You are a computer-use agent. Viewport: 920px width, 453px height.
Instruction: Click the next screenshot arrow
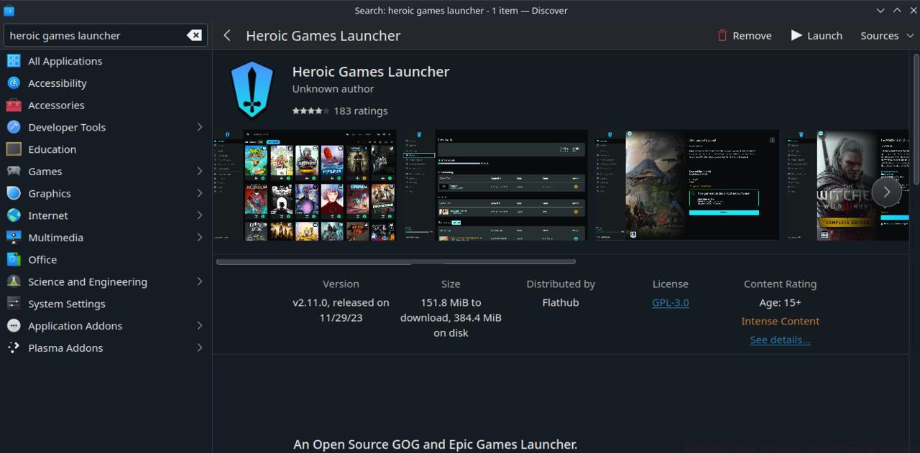pos(886,192)
